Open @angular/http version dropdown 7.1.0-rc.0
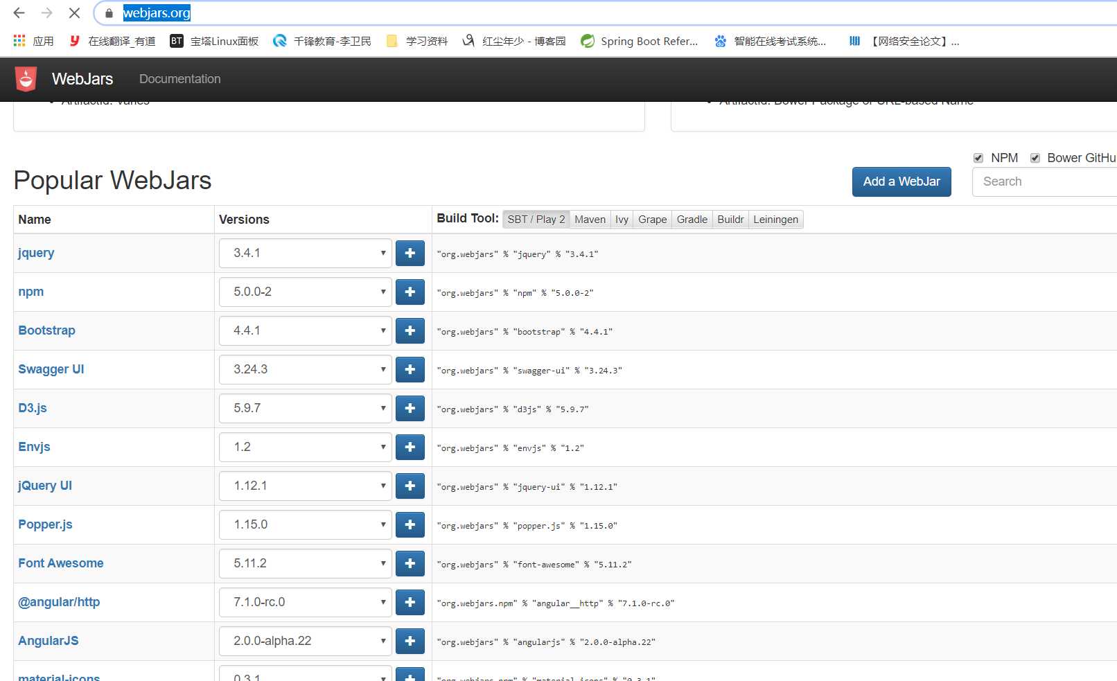Screen dimensions: 1117x681 coord(306,602)
